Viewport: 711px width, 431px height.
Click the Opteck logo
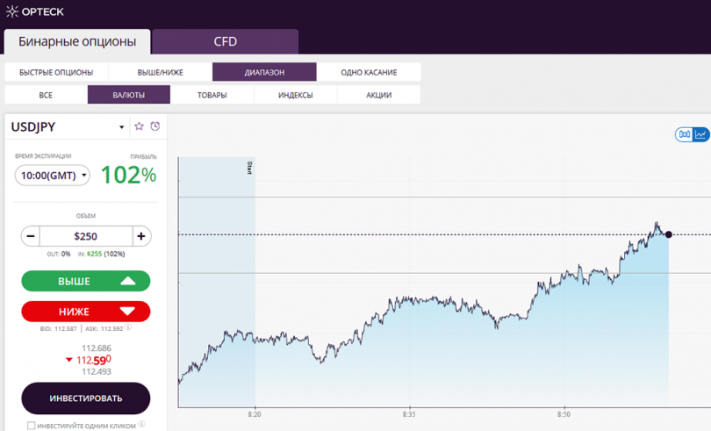[x=35, y=11]
